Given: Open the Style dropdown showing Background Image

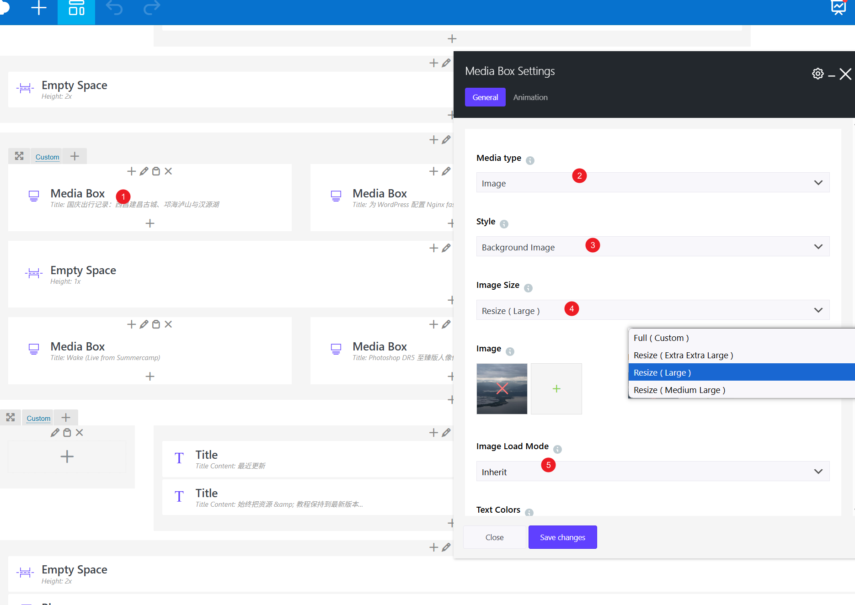Looking at the screenshot, I should point(652,247).
